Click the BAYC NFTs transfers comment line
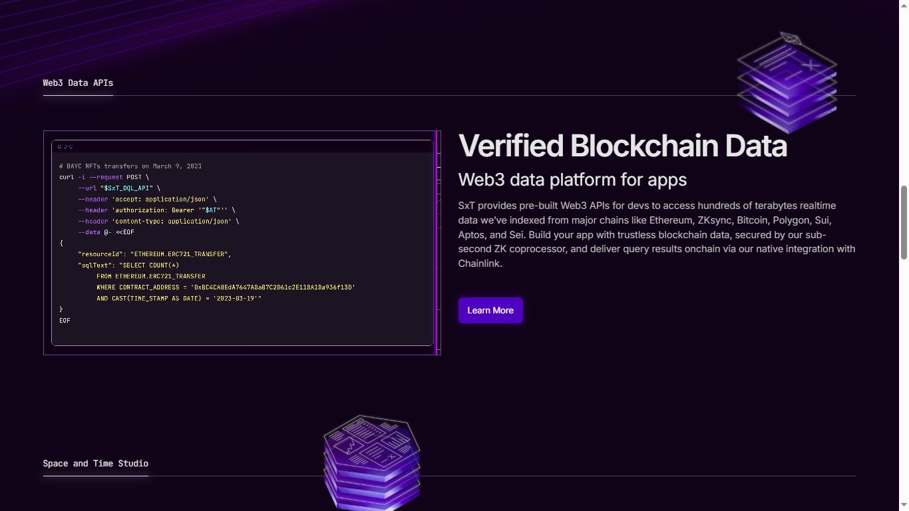The width and height of the screenshot is (909, 511). coord(130,166)
